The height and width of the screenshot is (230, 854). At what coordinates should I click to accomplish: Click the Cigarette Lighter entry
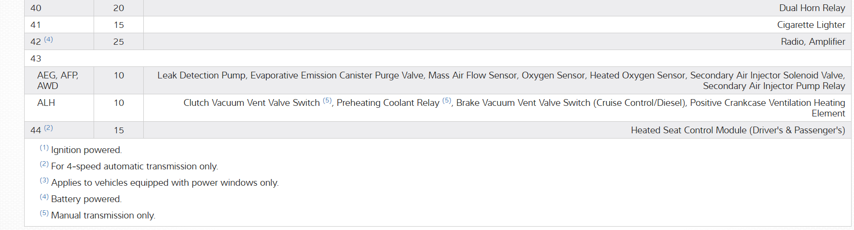pyautogui.click(x=811, y=25)
